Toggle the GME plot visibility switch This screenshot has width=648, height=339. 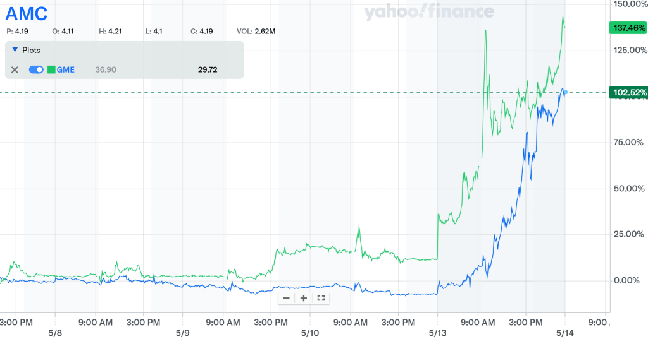(x=36, y=69)
